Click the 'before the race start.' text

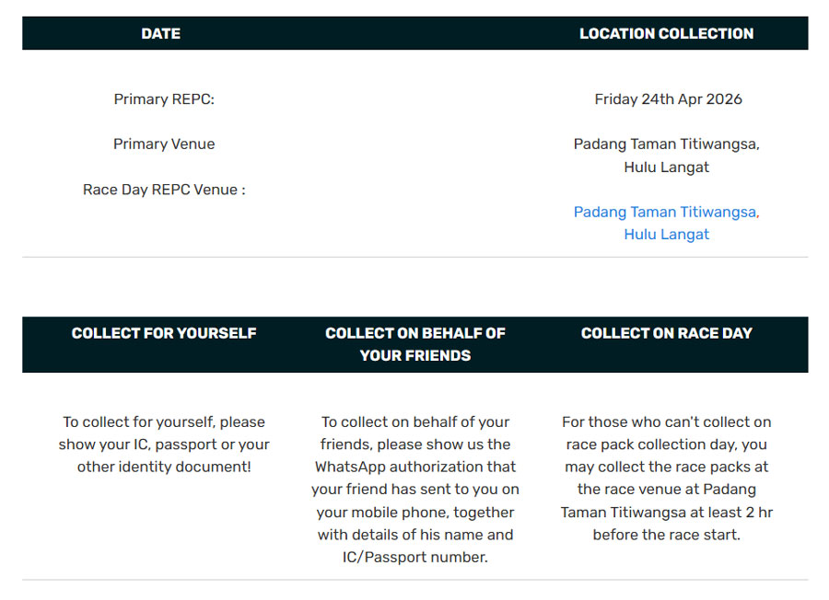click(x=666, y=535)
